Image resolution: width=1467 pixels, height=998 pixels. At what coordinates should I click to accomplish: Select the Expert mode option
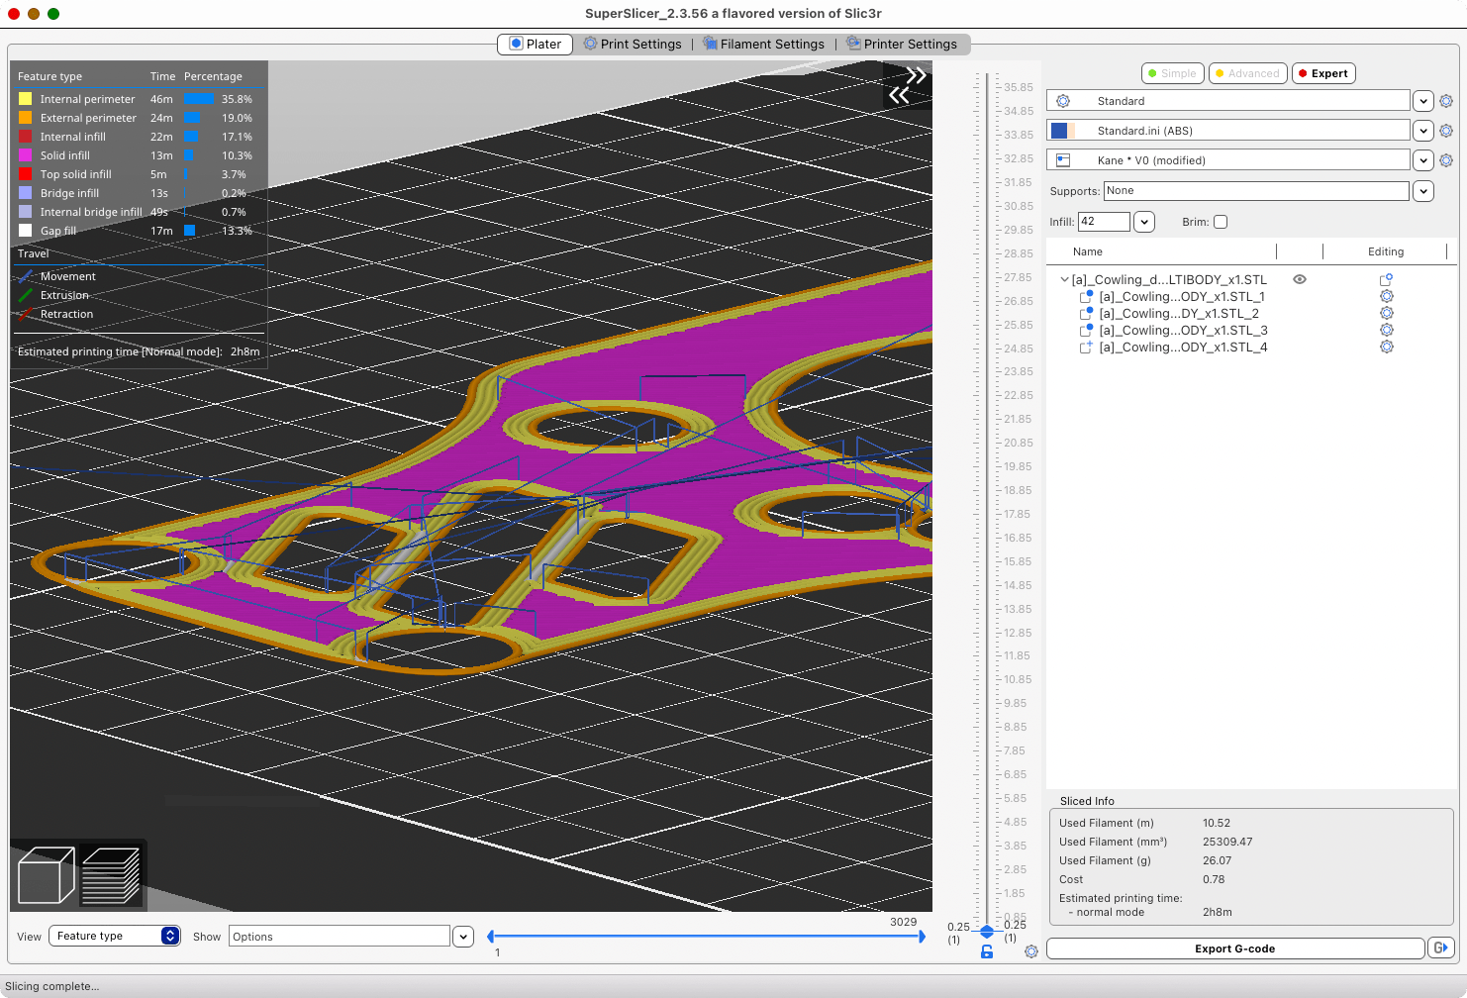pyautogui.click(x=1322, y=73)
